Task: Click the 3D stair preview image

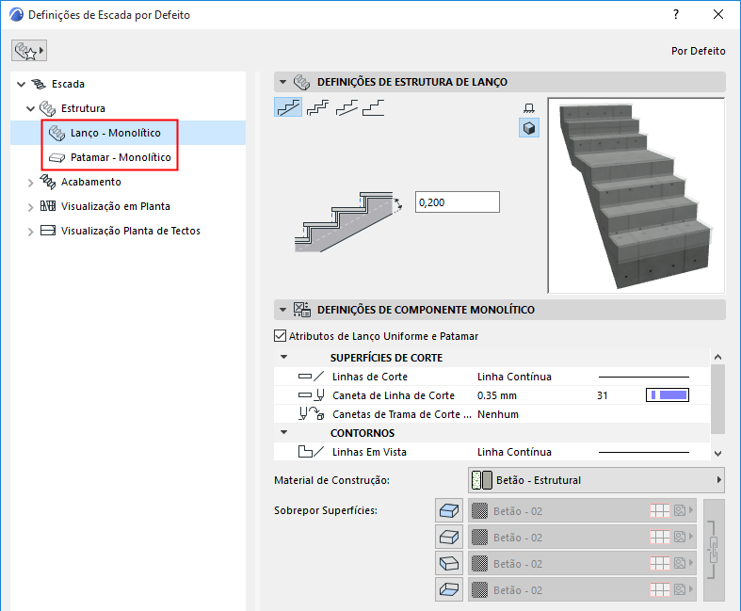Action: (x=636, y=196)
